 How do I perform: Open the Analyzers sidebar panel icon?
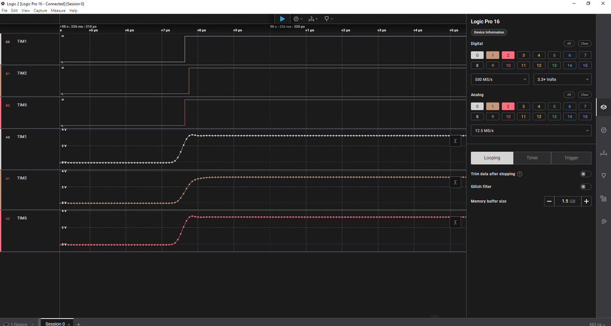pos(603,130)
